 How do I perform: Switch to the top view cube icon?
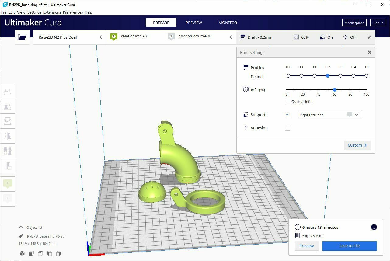(x=40, y=253)
